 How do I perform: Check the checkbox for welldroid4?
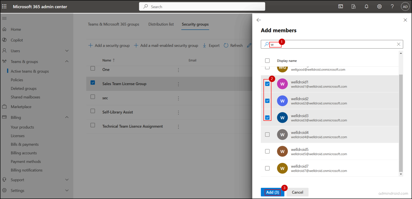(x=267, y=134)
